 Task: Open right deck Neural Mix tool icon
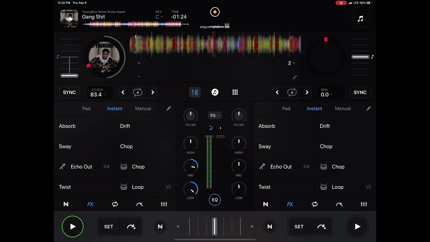pos(265,204)
